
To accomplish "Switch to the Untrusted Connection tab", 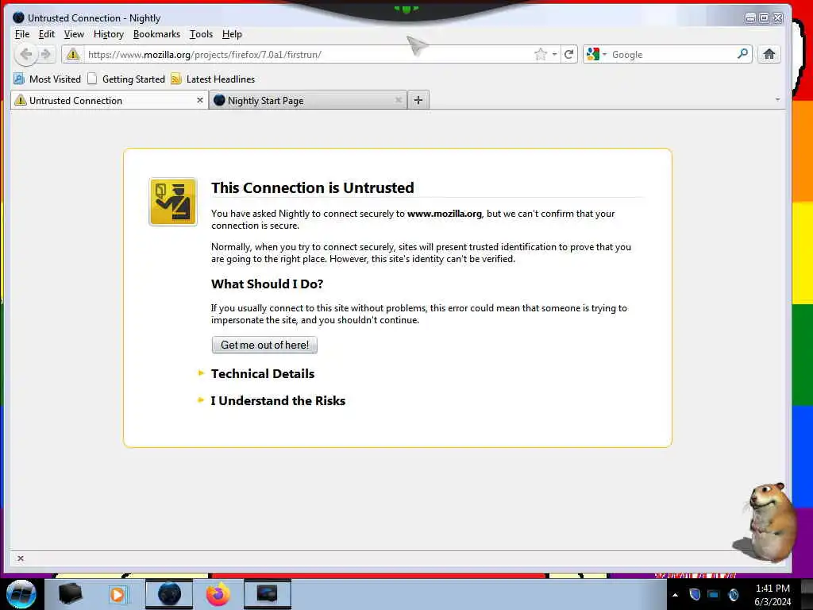I will (x=109, y=100).
